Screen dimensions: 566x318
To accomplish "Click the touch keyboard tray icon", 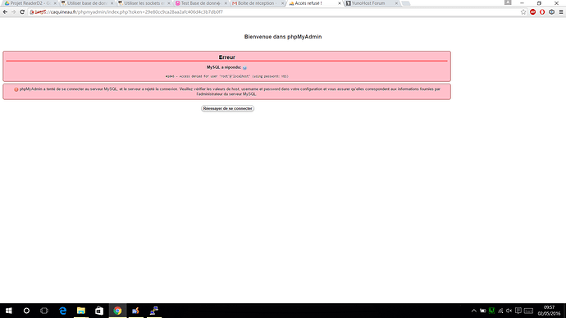I will (528, 311).
